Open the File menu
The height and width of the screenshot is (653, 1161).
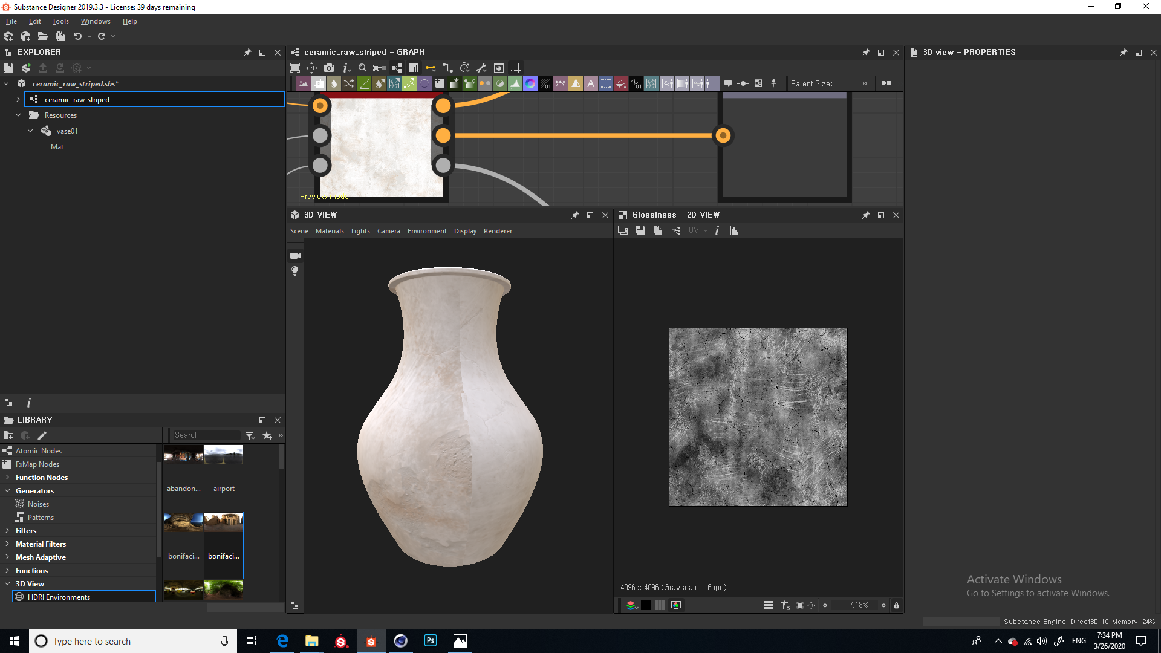11,21
